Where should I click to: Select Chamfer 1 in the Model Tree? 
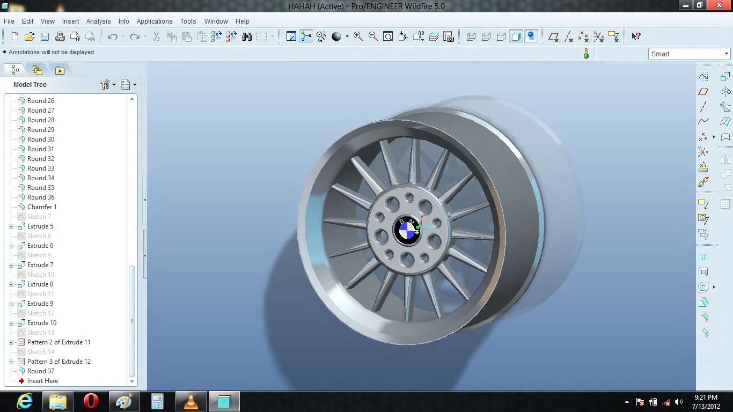coord(42,207)
